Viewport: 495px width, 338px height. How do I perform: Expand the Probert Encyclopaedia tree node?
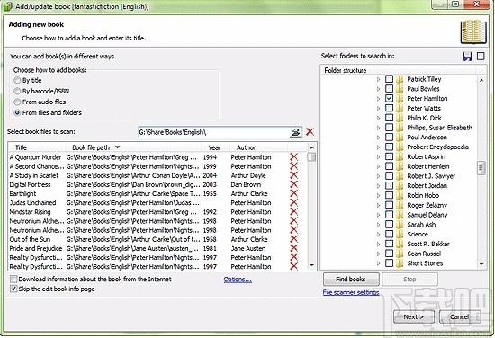pyautogui.click(x=379, y=147)
